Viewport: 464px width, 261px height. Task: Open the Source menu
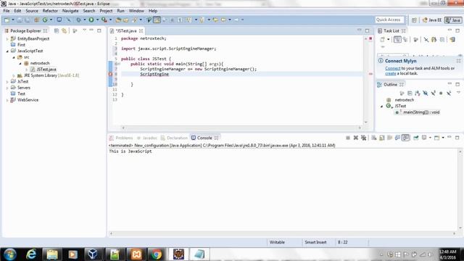(x=32, y=11)
